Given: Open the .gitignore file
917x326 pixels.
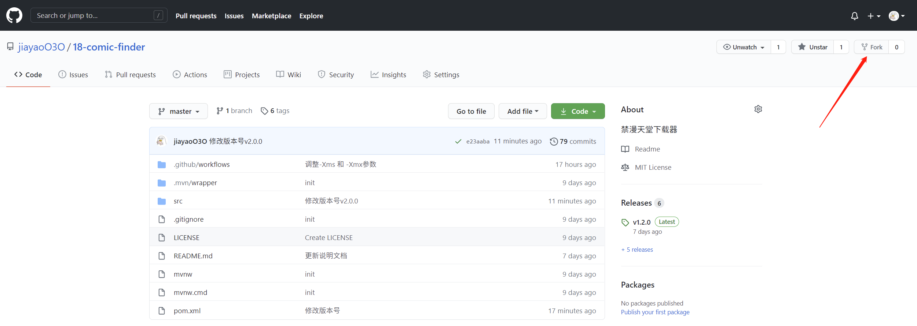Looking at the screenshot, I should coord(188,219).
